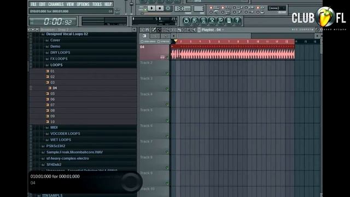Click the tempo display field
Screen dimensions: 350x197
coord(183,9)
